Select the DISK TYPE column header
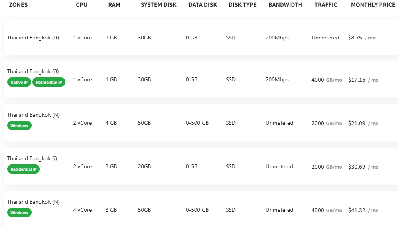 click(242, 5)
